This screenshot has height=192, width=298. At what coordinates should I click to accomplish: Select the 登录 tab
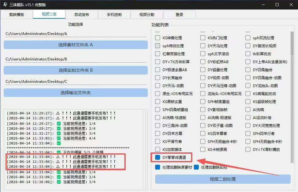pos(179,15)
